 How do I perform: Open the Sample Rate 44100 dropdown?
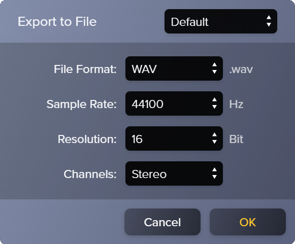tap(174, 103)
